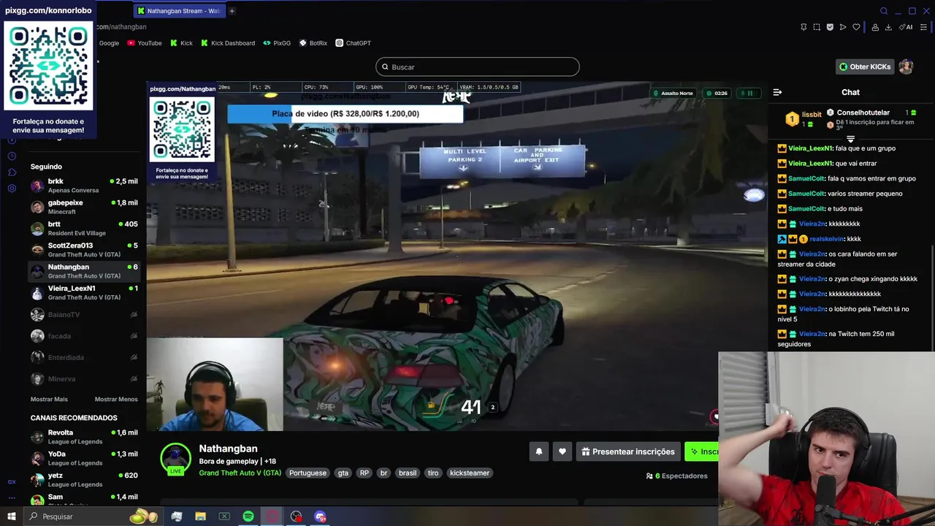Click Nathangban streamer avatar
Image resolution: width=935 pixels, height=526 pixels.
(175, 459)
